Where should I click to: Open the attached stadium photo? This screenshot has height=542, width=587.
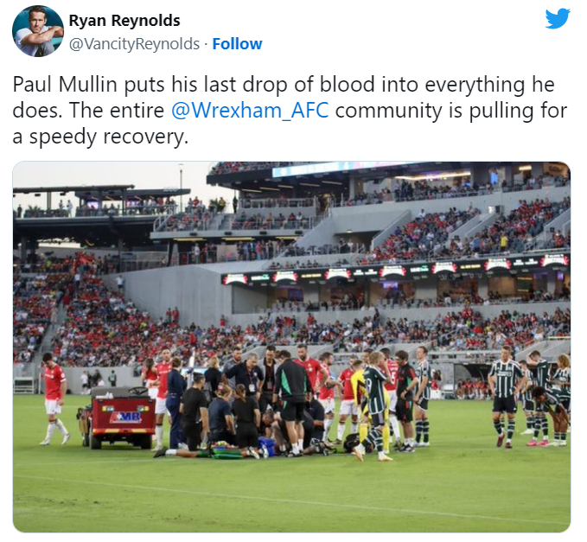point(291,347)
